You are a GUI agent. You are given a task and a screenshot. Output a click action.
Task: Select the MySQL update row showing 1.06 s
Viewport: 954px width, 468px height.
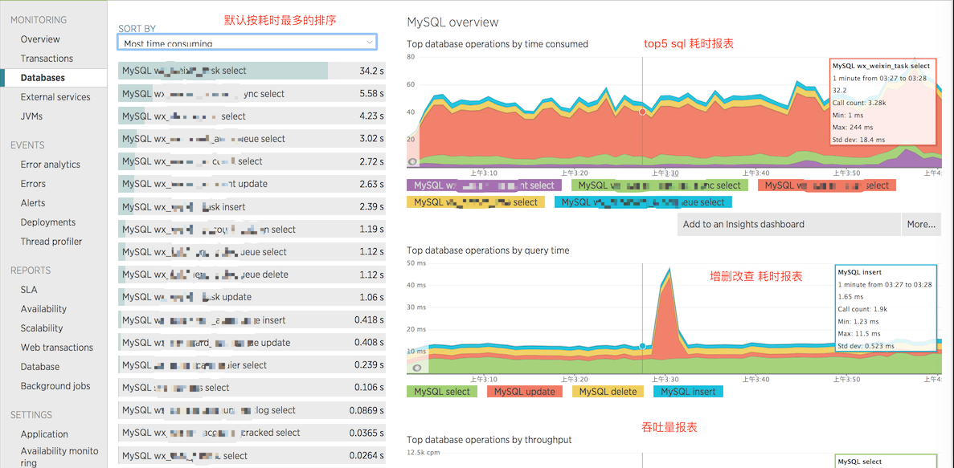[x=252, y=297]
